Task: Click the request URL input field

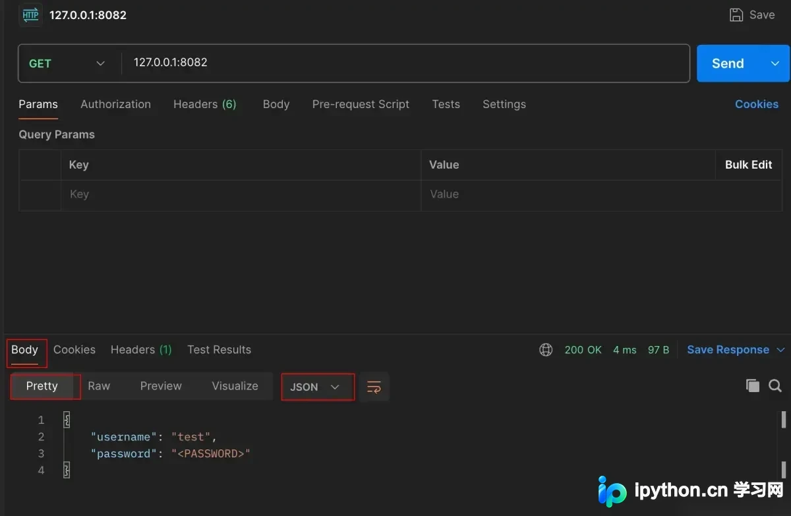Action: 405,63
